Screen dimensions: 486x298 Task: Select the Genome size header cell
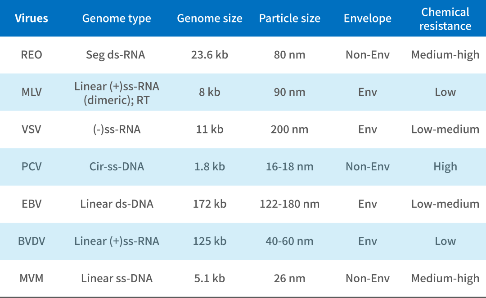pos(210,18)
